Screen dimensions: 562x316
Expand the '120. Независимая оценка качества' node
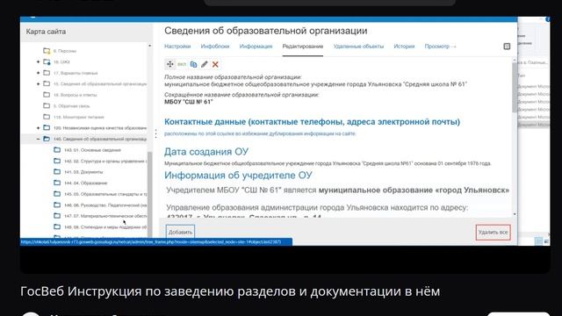tap(38, 128)
